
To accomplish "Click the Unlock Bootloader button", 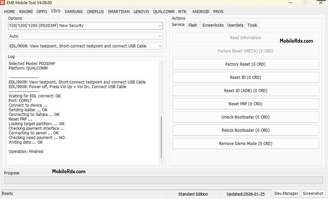I will [x=246, y=117].
